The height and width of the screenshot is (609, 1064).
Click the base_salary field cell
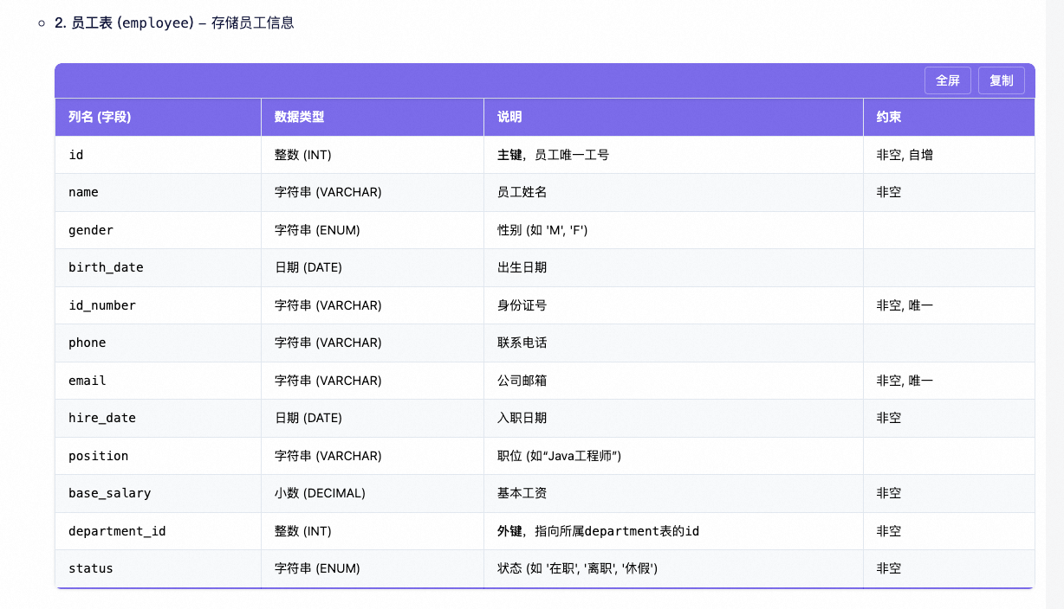point(158,493)
